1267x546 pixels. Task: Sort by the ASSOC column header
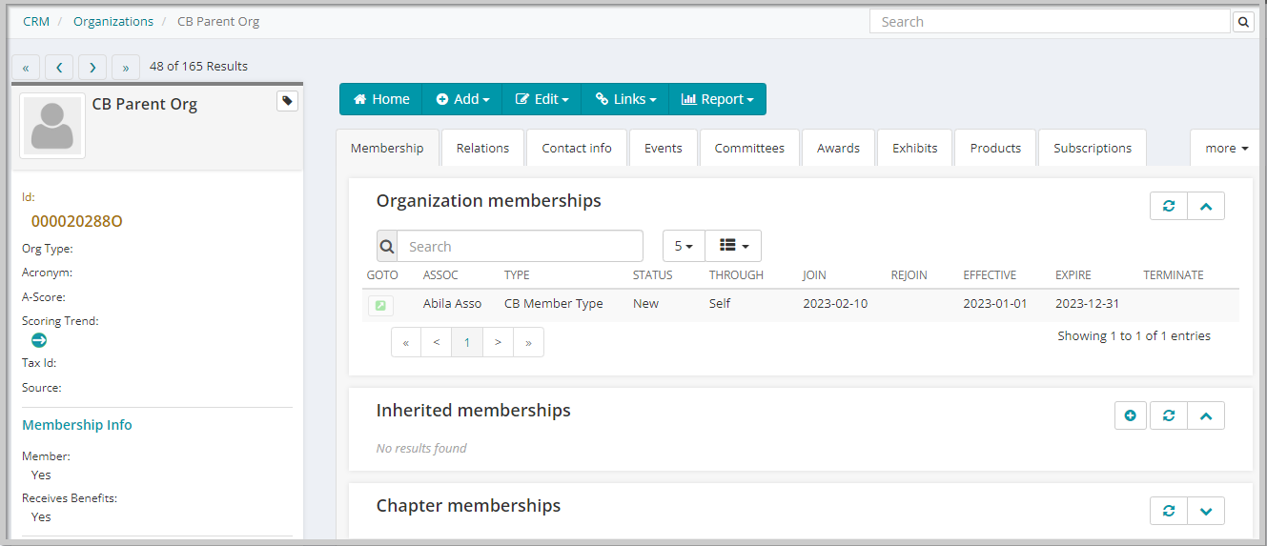pos(440,274)
